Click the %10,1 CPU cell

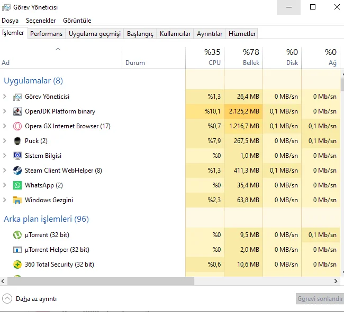(205, 111)
